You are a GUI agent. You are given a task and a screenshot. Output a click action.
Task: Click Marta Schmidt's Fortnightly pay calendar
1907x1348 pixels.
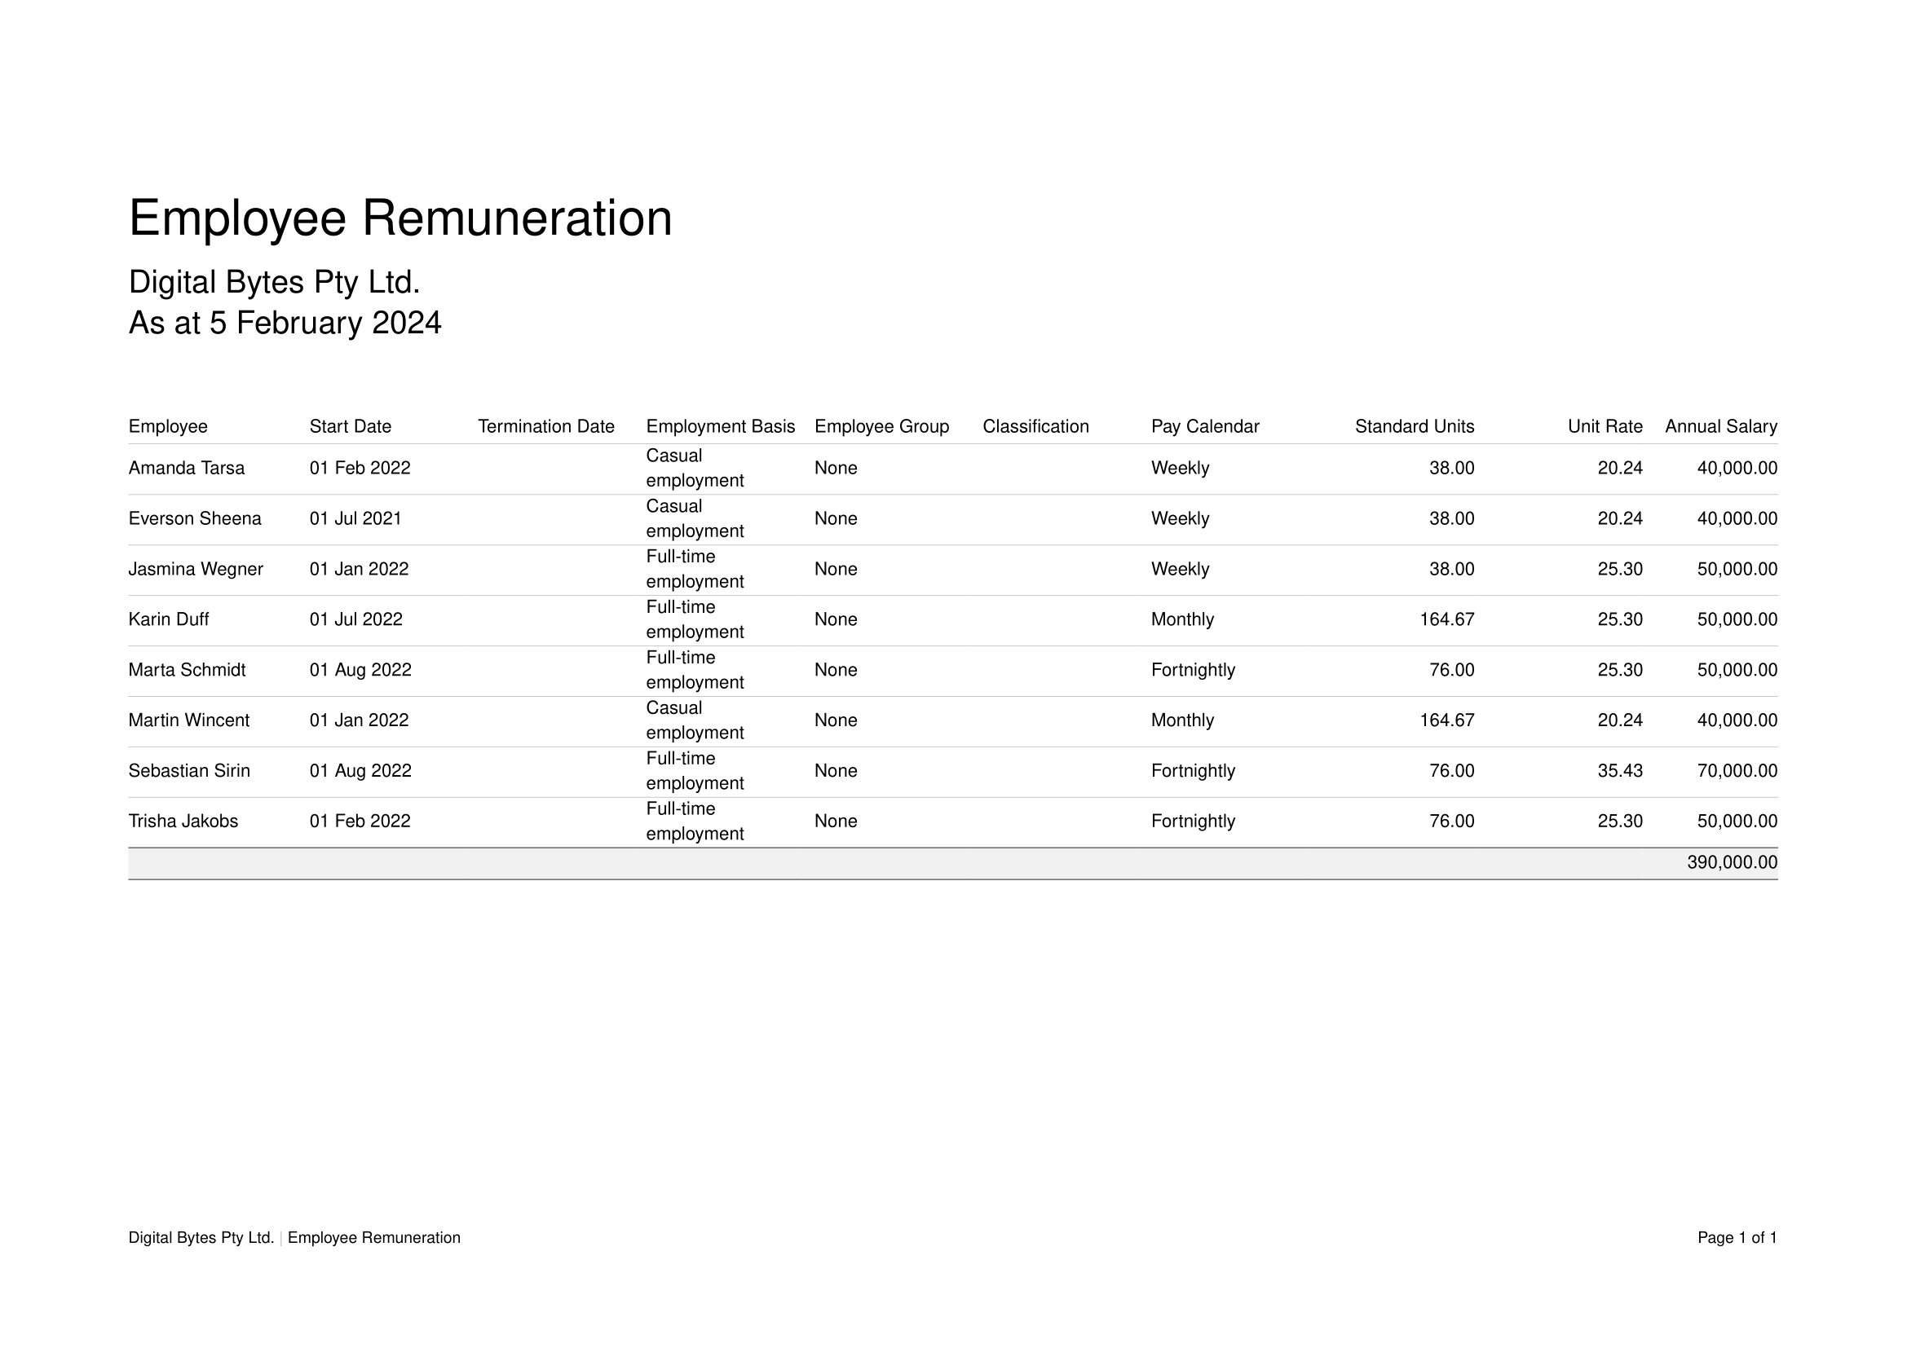pyautogui.click(x=1192, y=670)
